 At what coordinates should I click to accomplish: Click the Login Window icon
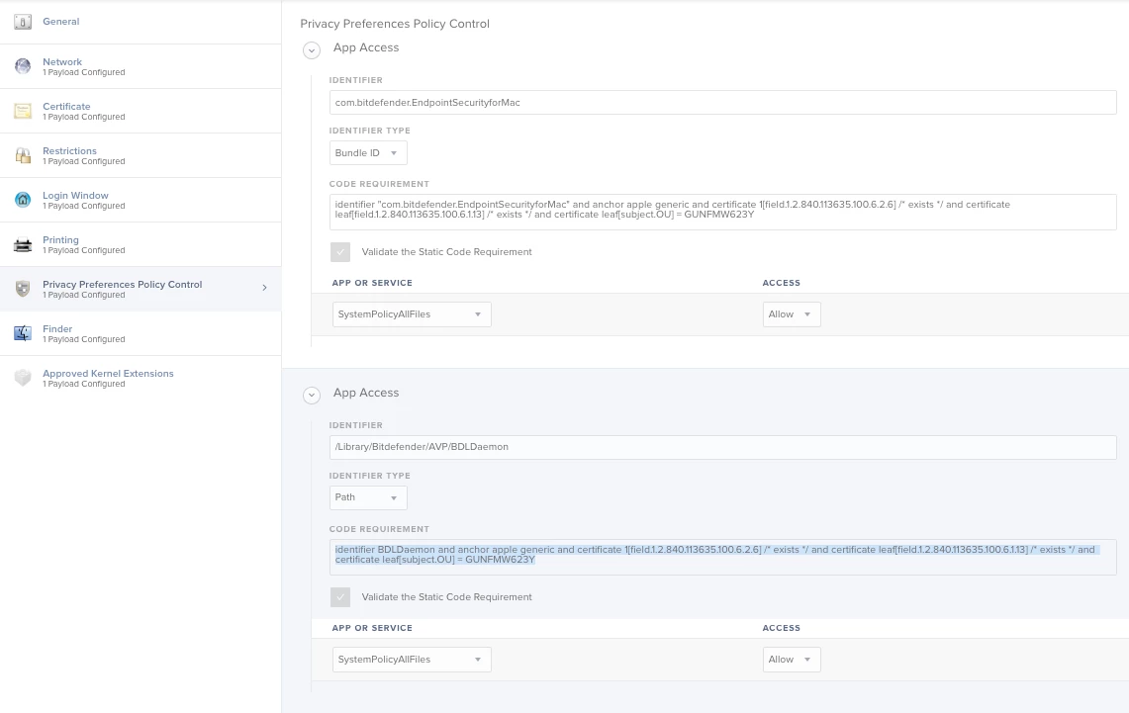[x=23, y=200]
